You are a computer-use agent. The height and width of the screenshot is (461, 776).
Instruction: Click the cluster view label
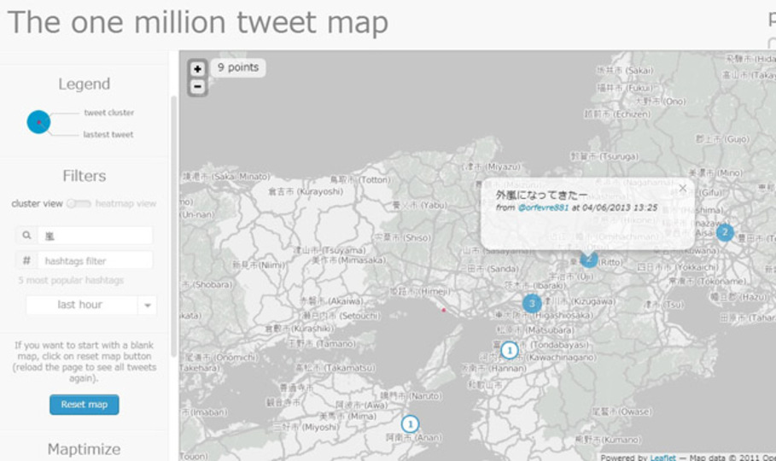[37, 203]
